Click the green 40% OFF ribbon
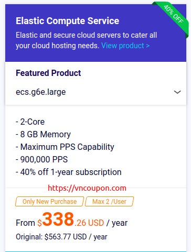 173,15
